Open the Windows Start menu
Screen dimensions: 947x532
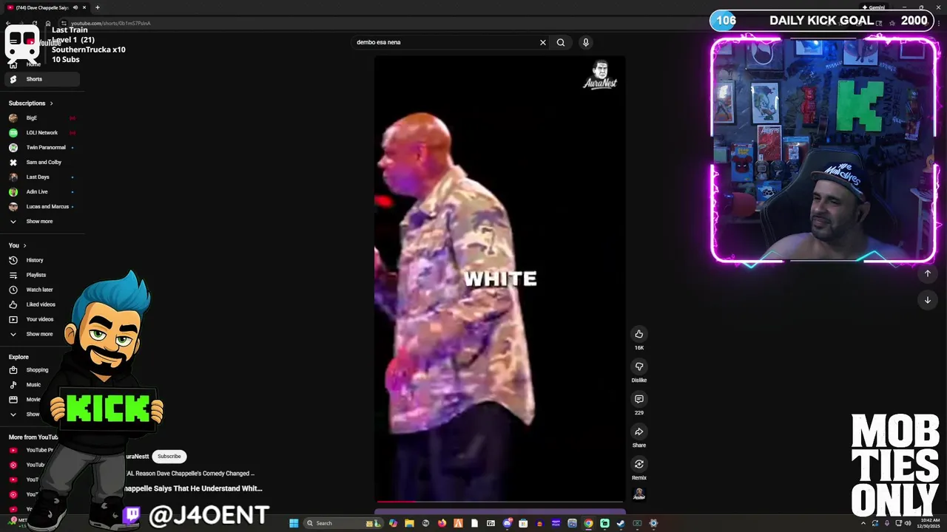coord(294,523)
